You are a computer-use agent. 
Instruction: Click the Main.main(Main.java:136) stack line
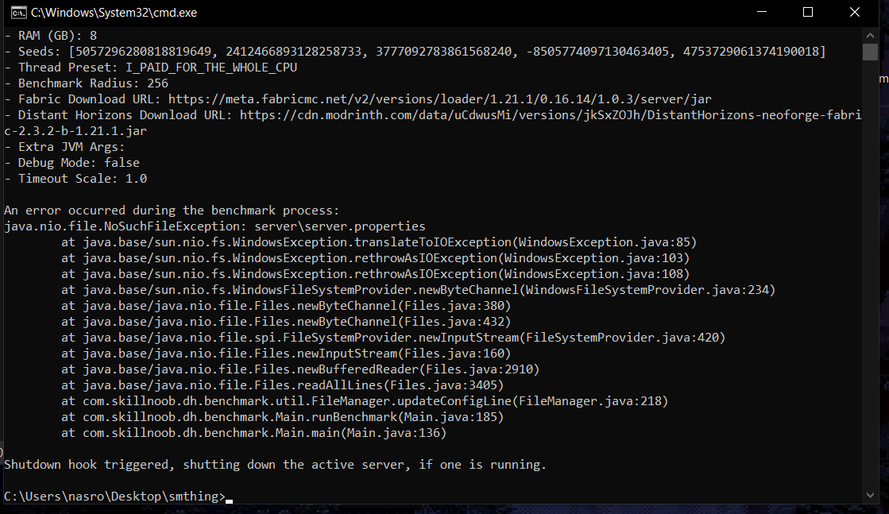tap(253, 433)
